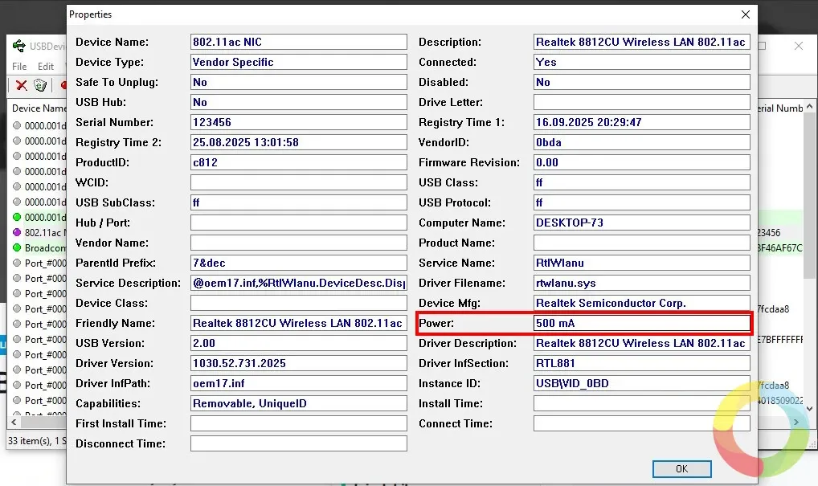Click the Registry Time 2 field

(x=298, y=142)
